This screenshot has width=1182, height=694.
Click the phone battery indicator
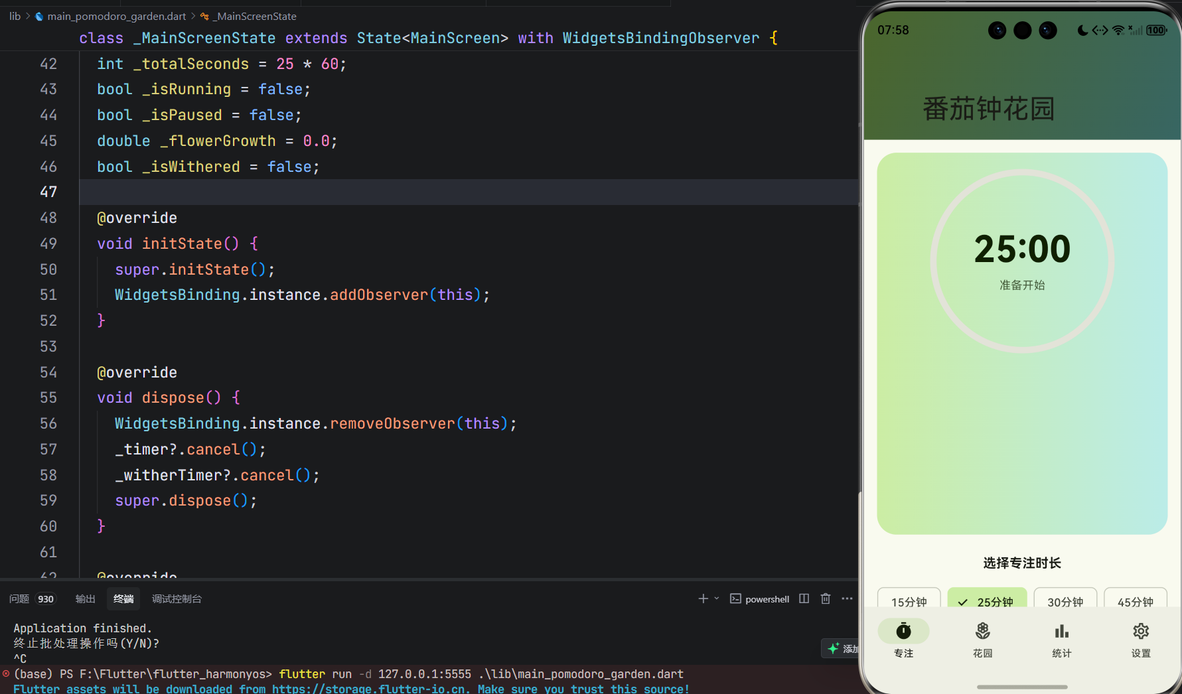(1156, 30)
